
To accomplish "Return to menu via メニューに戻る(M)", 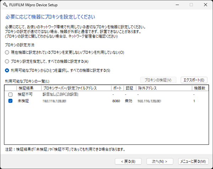I will tap(193, 162).
